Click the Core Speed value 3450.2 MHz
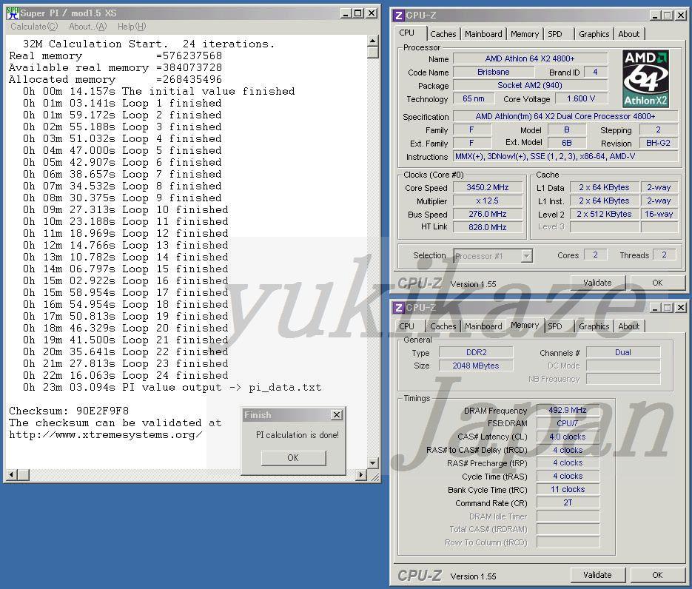This screenshot has height=589, width=692. 488,187
